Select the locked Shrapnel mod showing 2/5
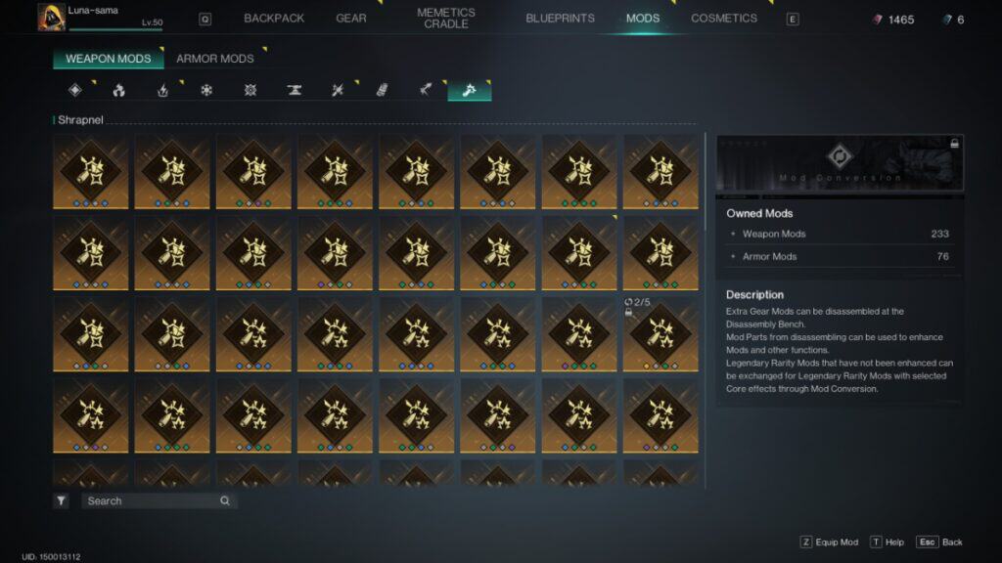Screen dimensions: 1002x563 click(662, 332)
